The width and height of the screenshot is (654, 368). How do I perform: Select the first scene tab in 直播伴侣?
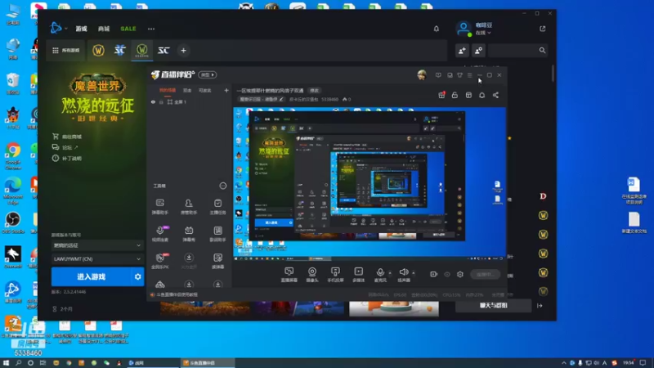click(168, 91)
